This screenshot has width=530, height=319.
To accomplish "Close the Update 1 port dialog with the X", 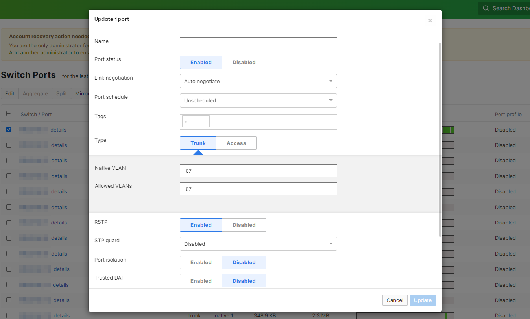I will point(430,20).
